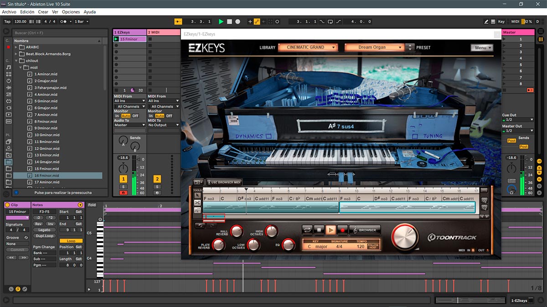Click the Ableton transport Stop button
Image resolution: width=547 pixels, height=307 pixels.
pos(229,21)
